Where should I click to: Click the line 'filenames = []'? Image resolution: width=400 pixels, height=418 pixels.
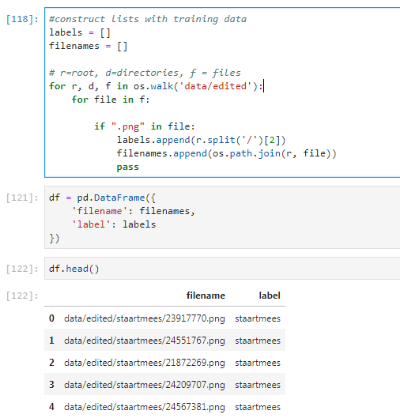(x=88, y=46)
